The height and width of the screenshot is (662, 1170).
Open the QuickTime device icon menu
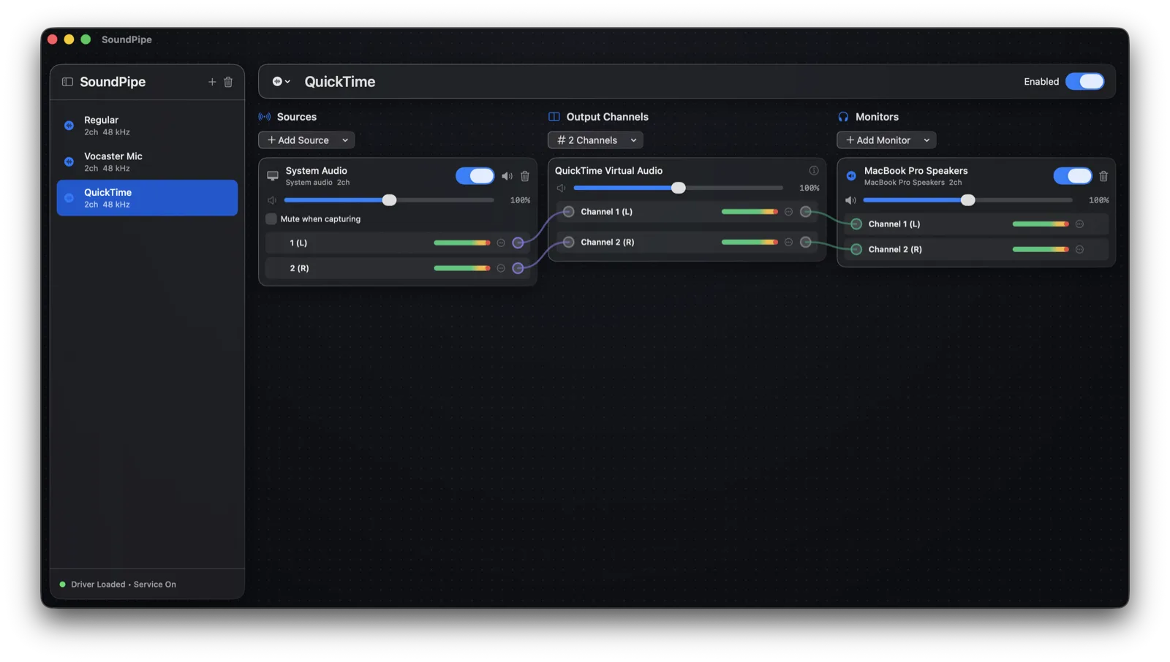(282, 82)
